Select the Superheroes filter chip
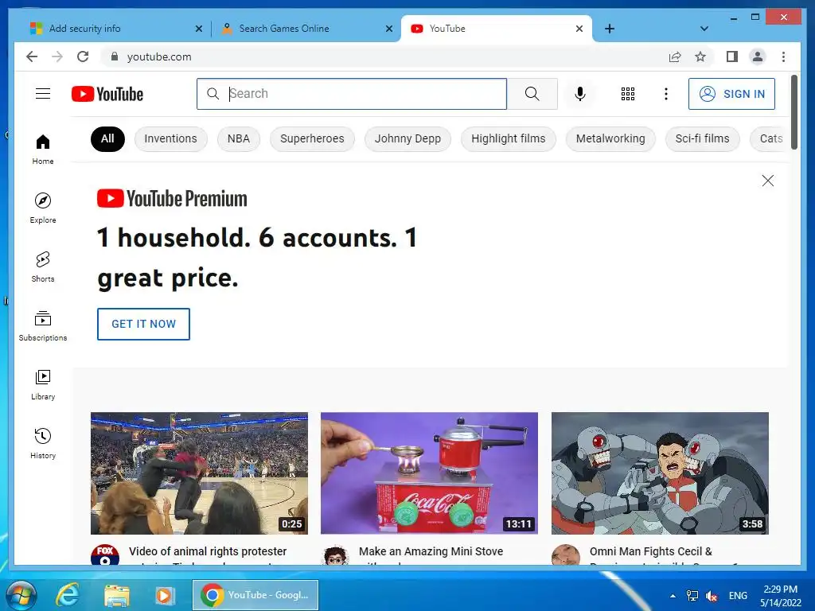 [x=312, y=138]
